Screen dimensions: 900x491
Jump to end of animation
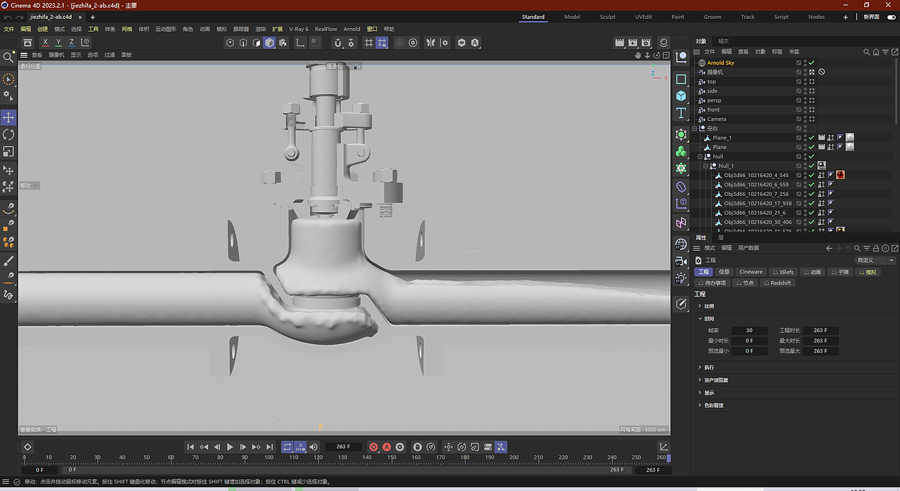click(x=270, y=447)
